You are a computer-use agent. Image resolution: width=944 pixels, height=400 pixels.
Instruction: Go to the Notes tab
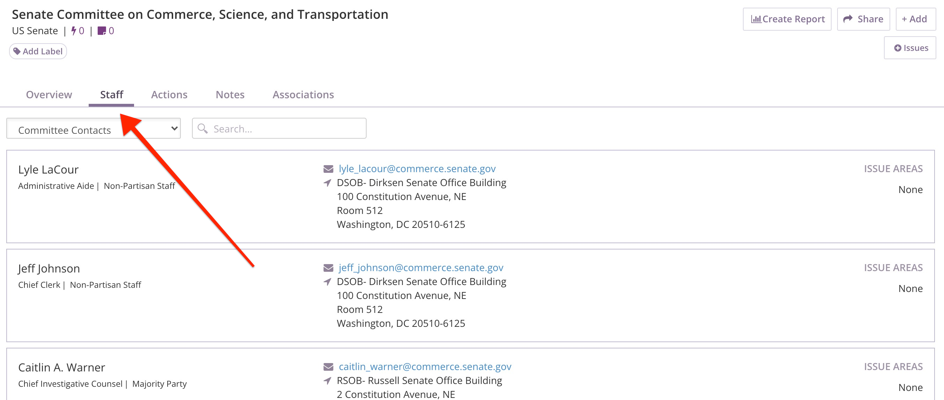pyautogui.click(x=230, y=95)
